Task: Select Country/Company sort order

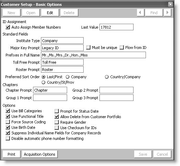Action: pyautogui.click(x=107, y=77)
